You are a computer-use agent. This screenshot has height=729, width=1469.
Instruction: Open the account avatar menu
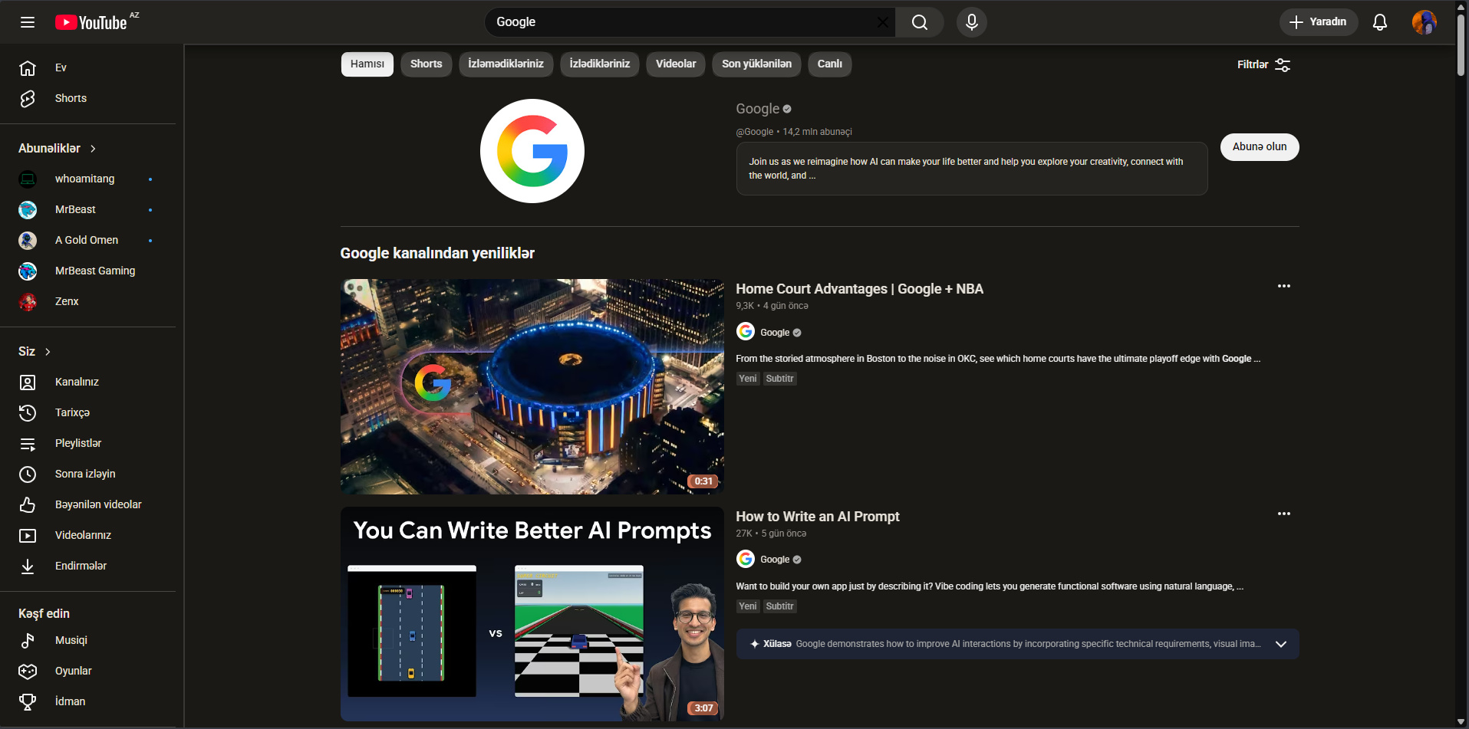[1425, 22]
